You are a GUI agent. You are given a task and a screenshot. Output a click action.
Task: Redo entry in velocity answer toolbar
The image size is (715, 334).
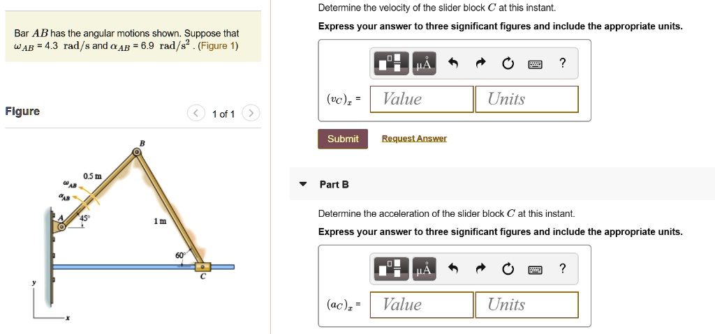(480, 63)
